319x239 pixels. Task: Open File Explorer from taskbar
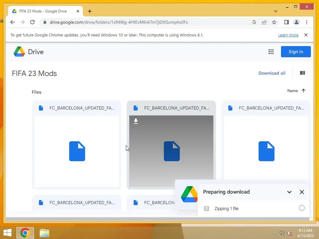tap(44, 233)
